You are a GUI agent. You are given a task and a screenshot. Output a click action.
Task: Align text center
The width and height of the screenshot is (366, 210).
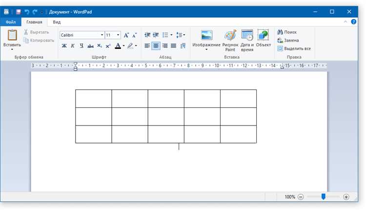[156, 46]
